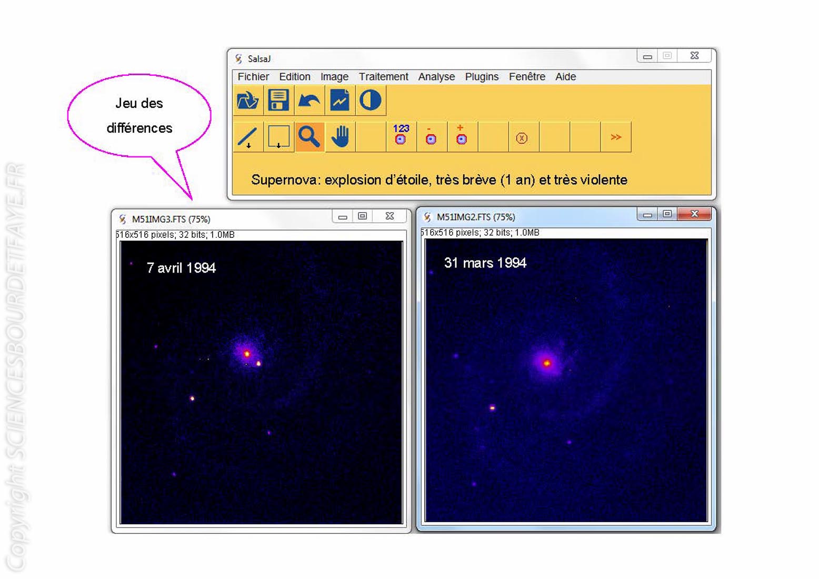Viewport: 819px width, 579px height.
Task: Close the M51IMG2.FTS window
Action: point(695,214)
